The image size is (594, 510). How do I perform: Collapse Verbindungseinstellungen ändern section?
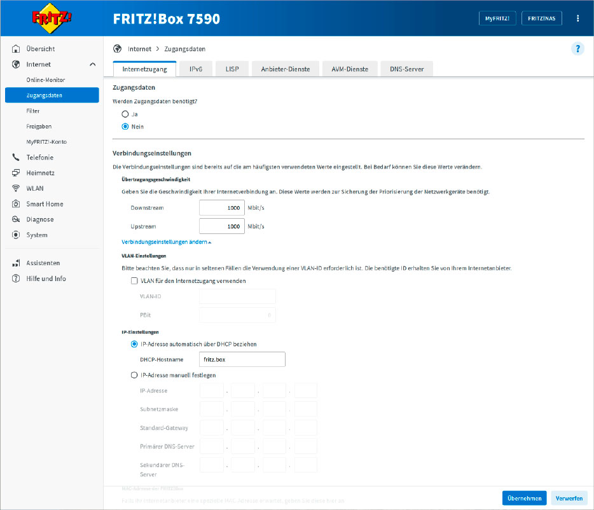[x=166, y=242]
